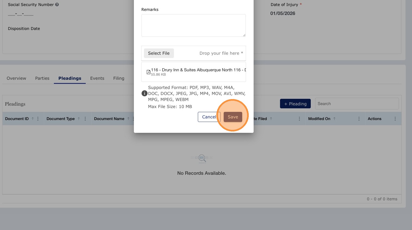Switch to the Parties tab

click(42, 78)
